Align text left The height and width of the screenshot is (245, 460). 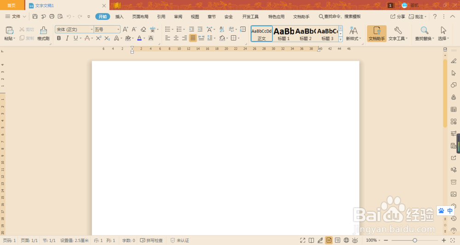pos(167,38)
